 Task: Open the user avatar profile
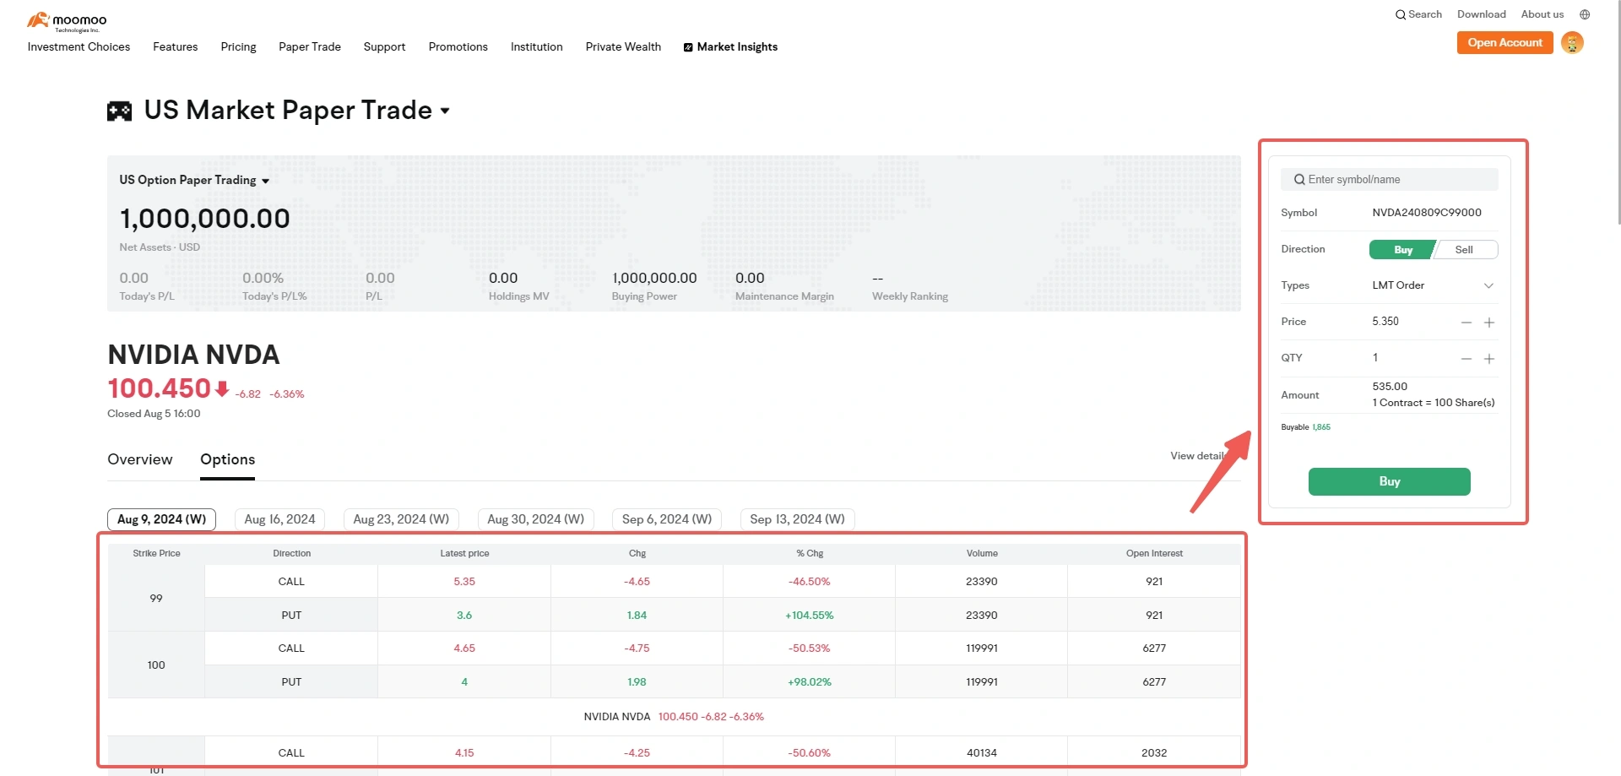click(x=1572, y=42)
